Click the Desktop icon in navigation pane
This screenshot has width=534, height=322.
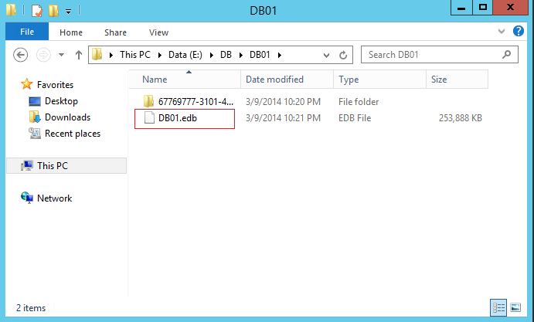(x=35, y=101)
